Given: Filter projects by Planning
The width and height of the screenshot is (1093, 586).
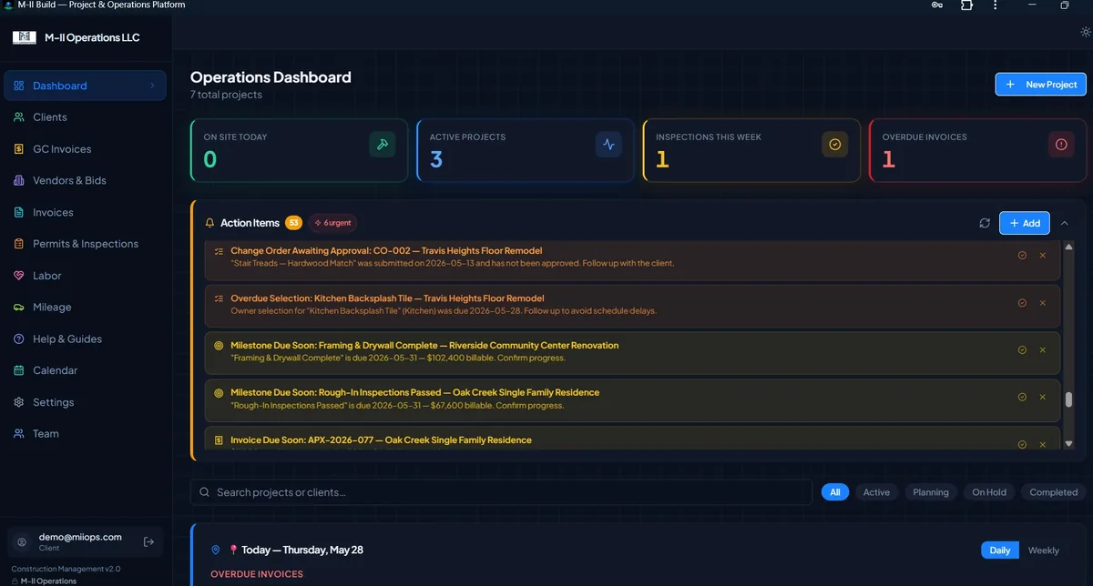Looking at the screenshot, I should click(x=931, y=492).
